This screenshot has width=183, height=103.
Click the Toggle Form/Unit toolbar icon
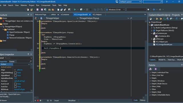tap(65, 9)
